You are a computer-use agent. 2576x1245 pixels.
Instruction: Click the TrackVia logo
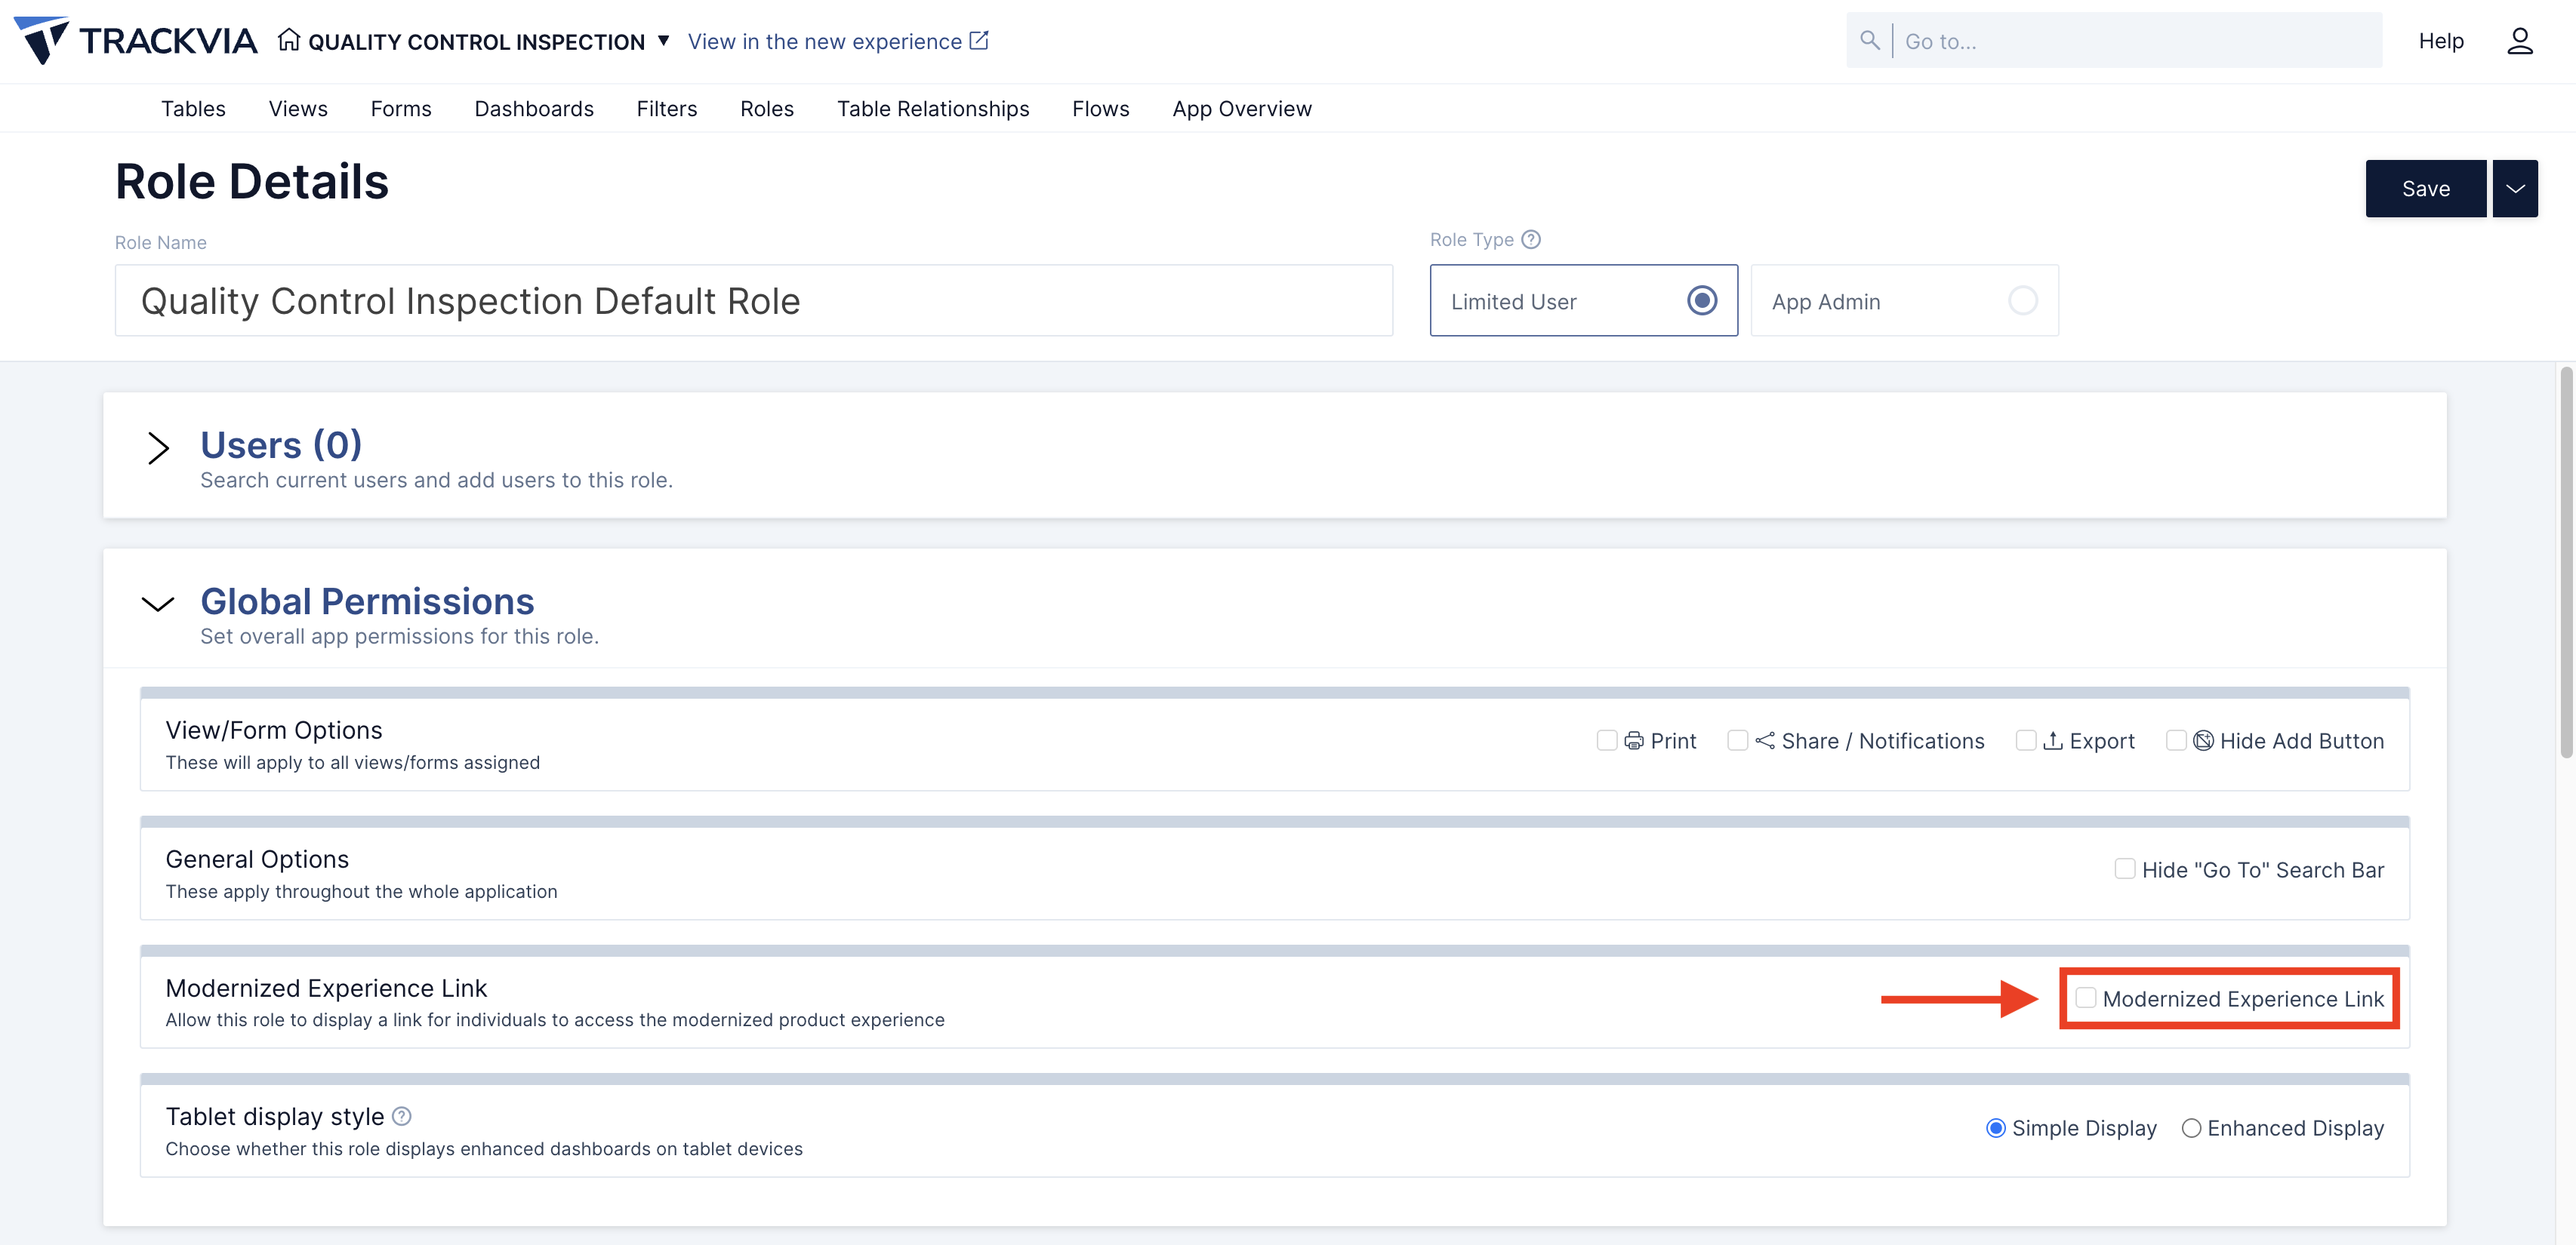(135, 40)
